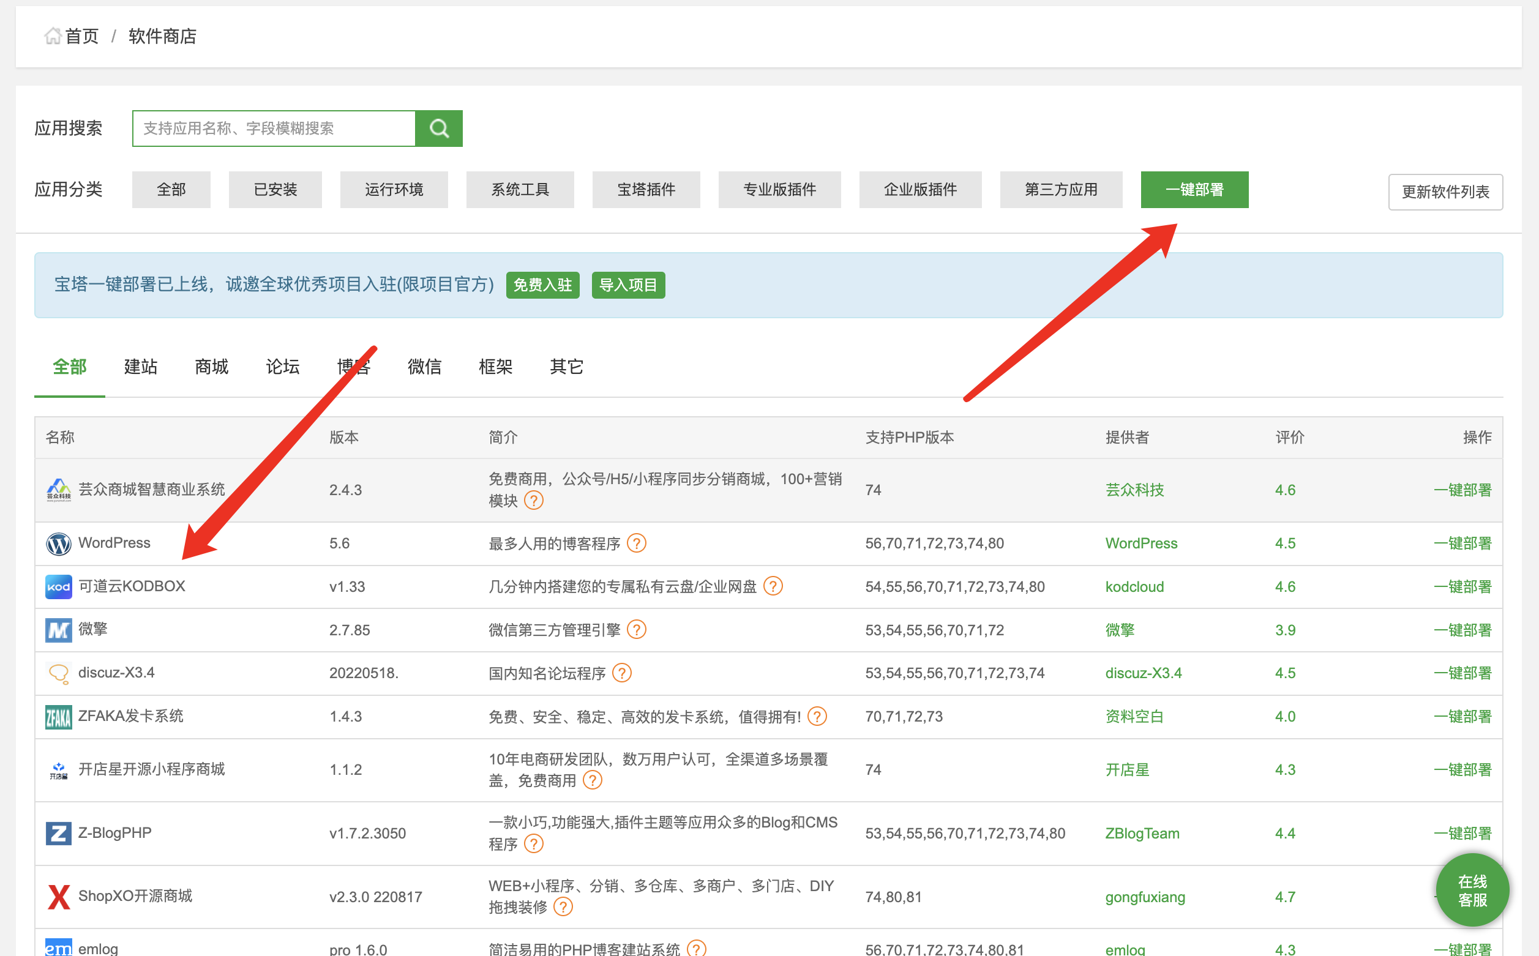
Task: Click the help icon beside discuz description
Action: click(622, 673)
